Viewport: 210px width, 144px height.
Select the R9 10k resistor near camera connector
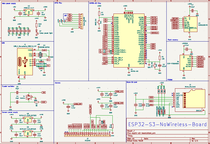coord(112,126)
